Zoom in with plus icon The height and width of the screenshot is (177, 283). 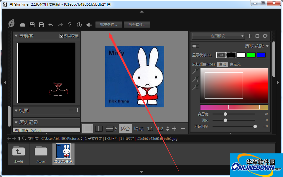[x=174, y=129]
